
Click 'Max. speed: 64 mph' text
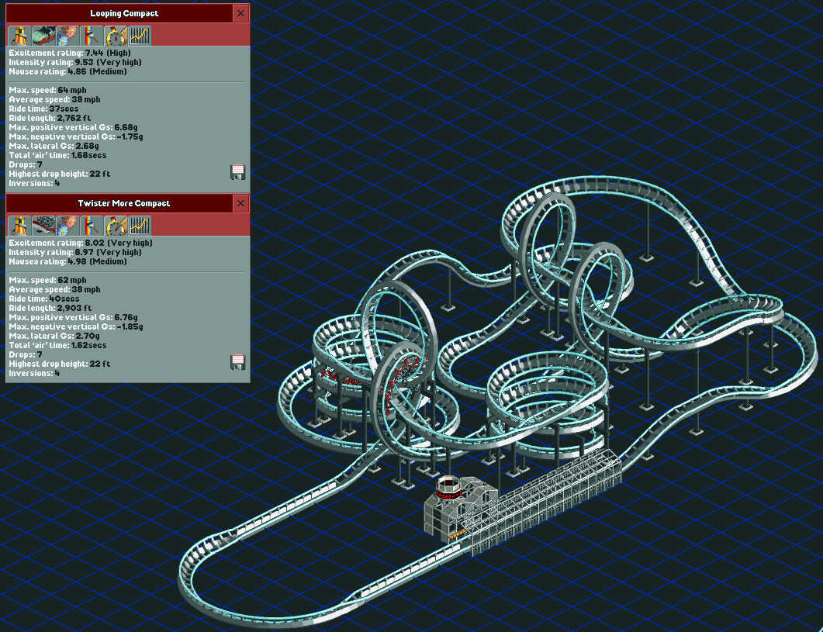[x=47, y=90]
